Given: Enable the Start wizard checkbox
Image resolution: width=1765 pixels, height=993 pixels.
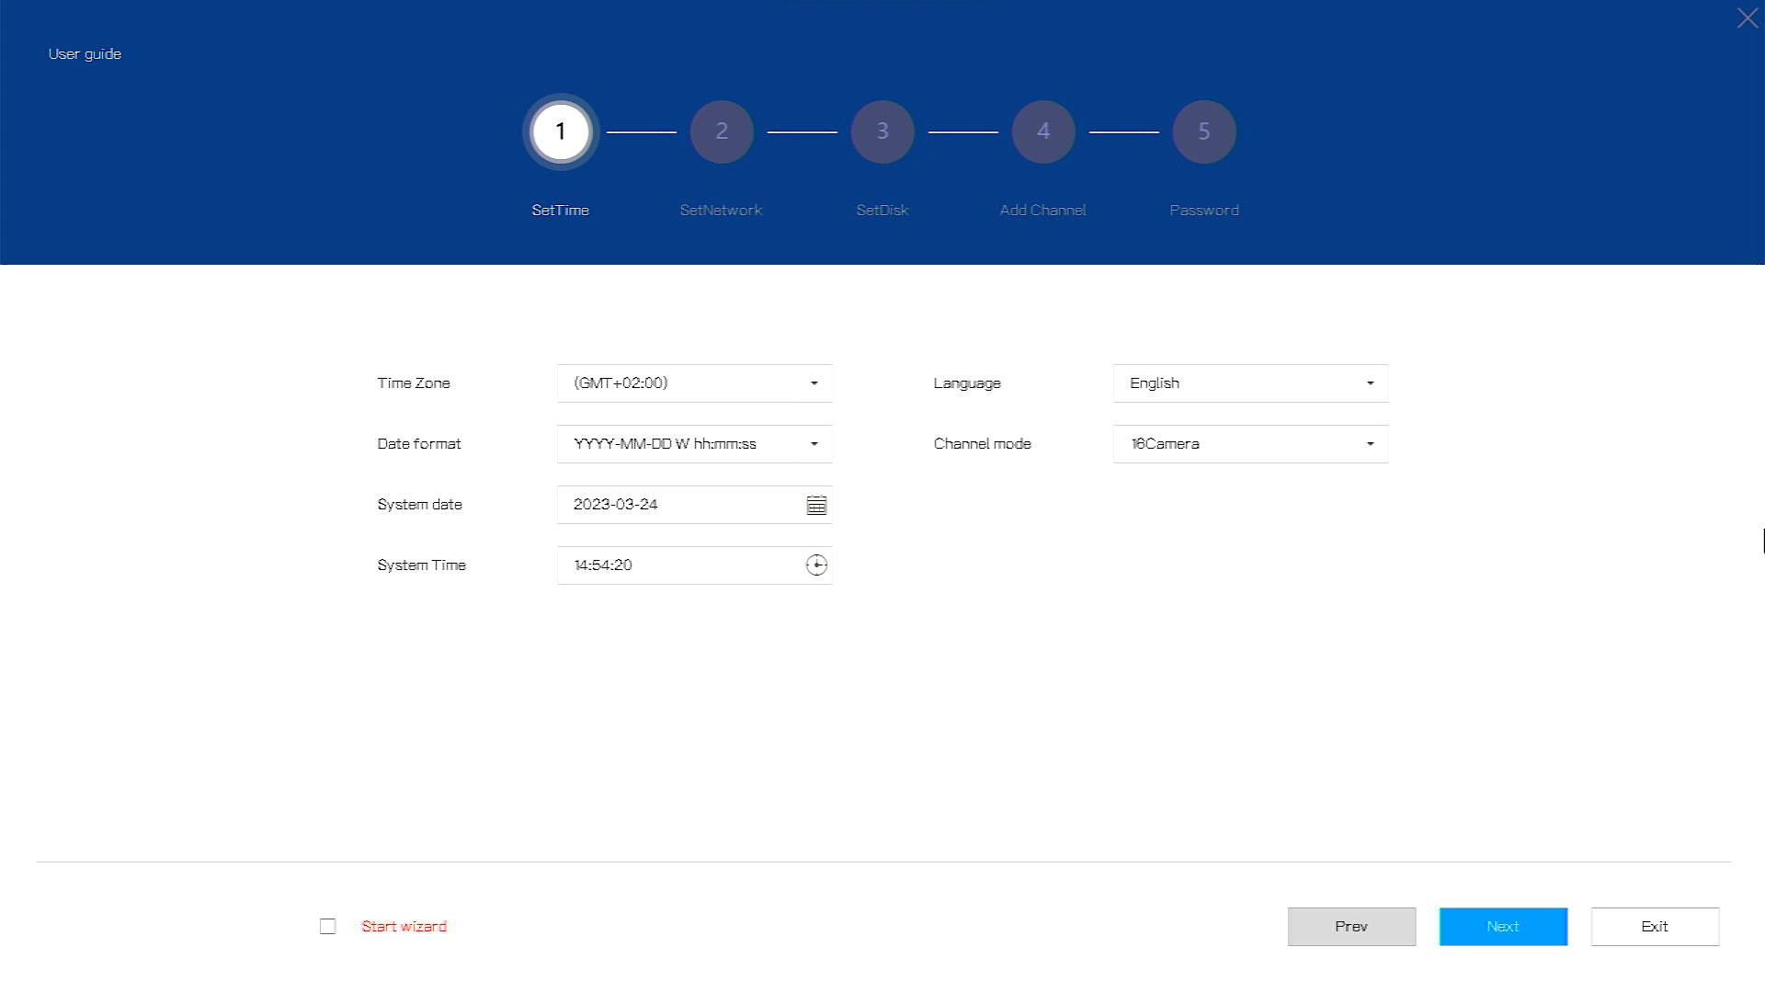Looking at the screenshot, I should click(328, 927).
